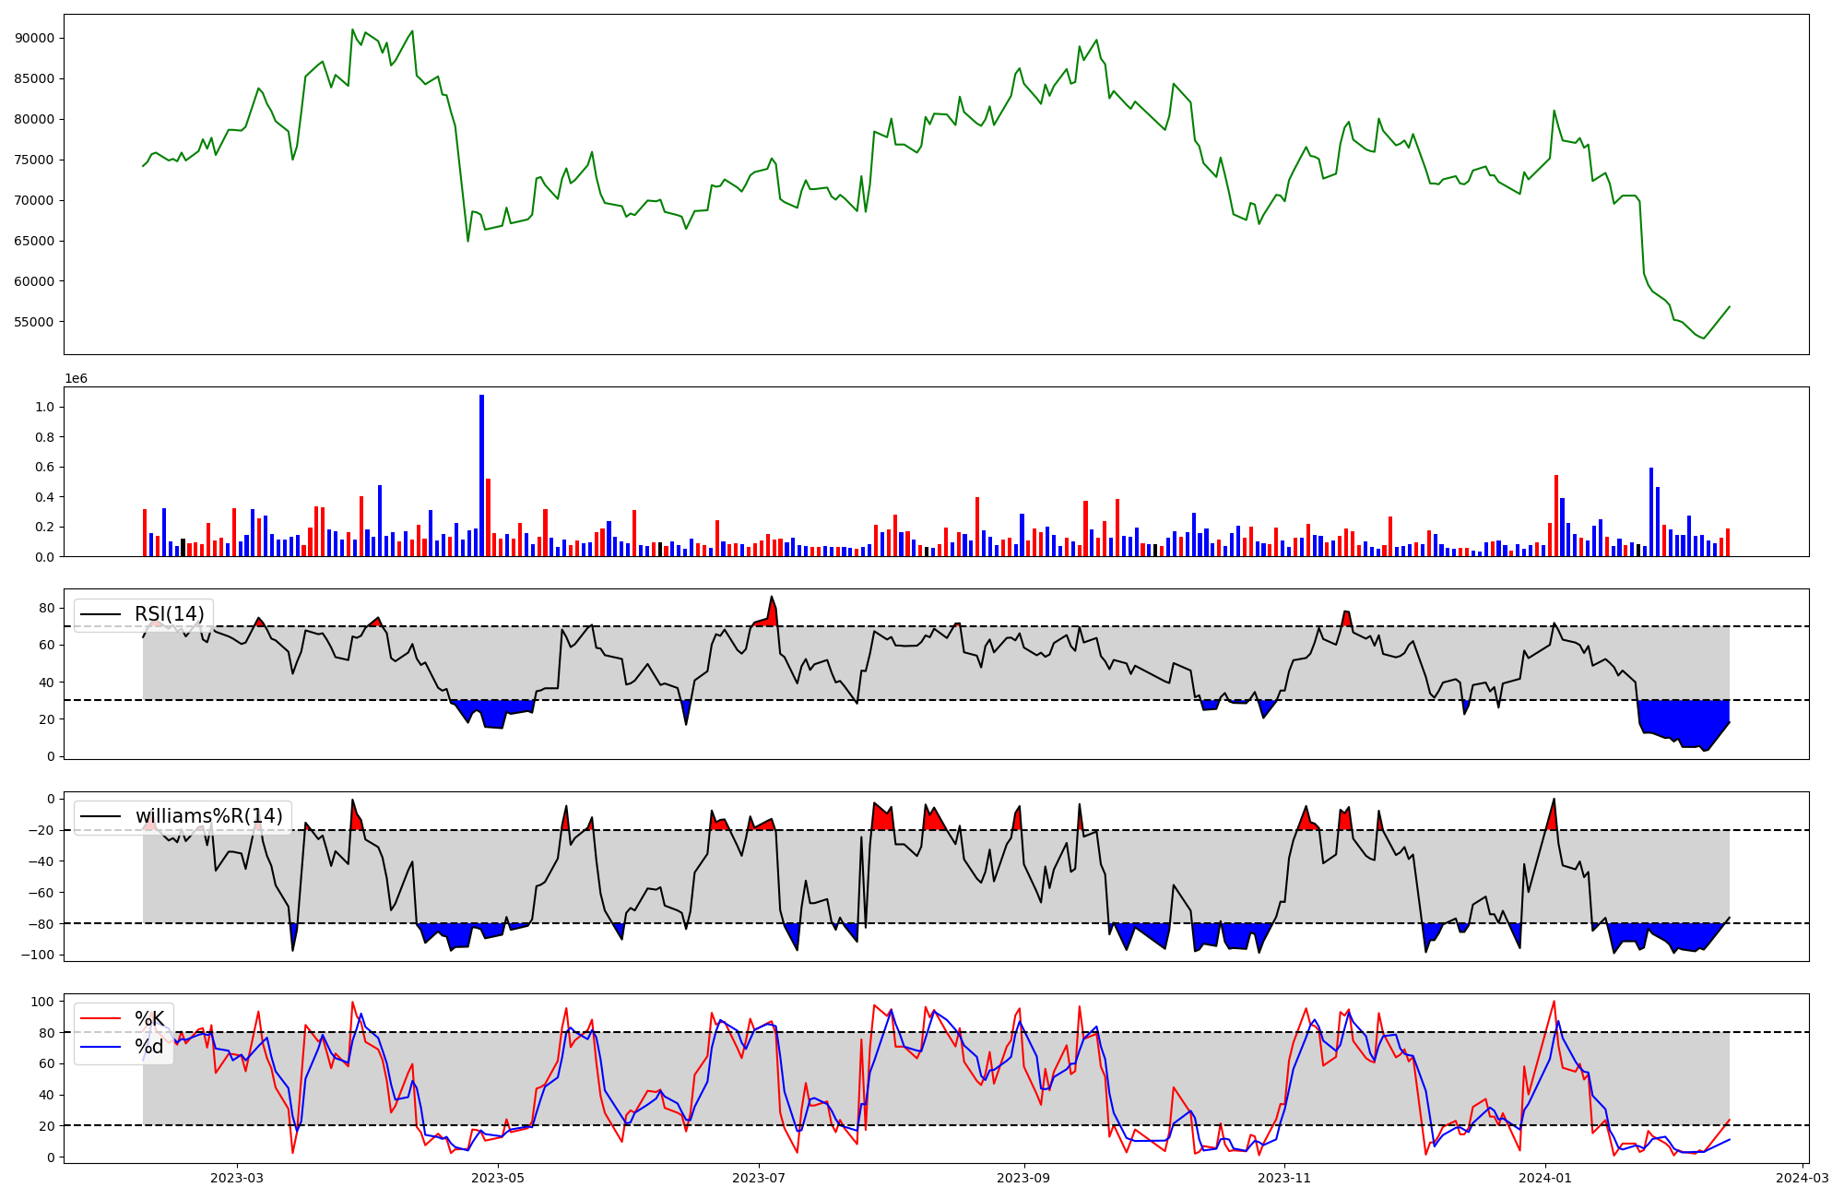Click the williams%R(14) legend label
The image size is (1844, 1199).
point(208,816)
